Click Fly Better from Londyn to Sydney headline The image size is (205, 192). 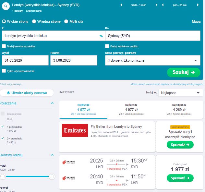[116, 126]
